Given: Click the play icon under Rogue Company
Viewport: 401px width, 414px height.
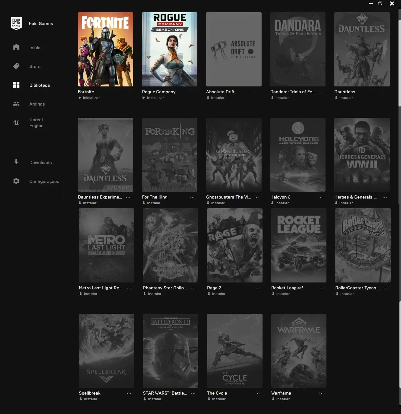Looking at the screenshot, I should pyautogui.click(x=143, y=98).
